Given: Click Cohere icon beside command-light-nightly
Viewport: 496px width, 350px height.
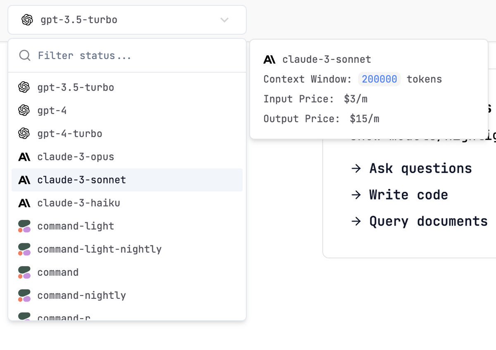Looking at the screenshot, I should tap(24, 249).
